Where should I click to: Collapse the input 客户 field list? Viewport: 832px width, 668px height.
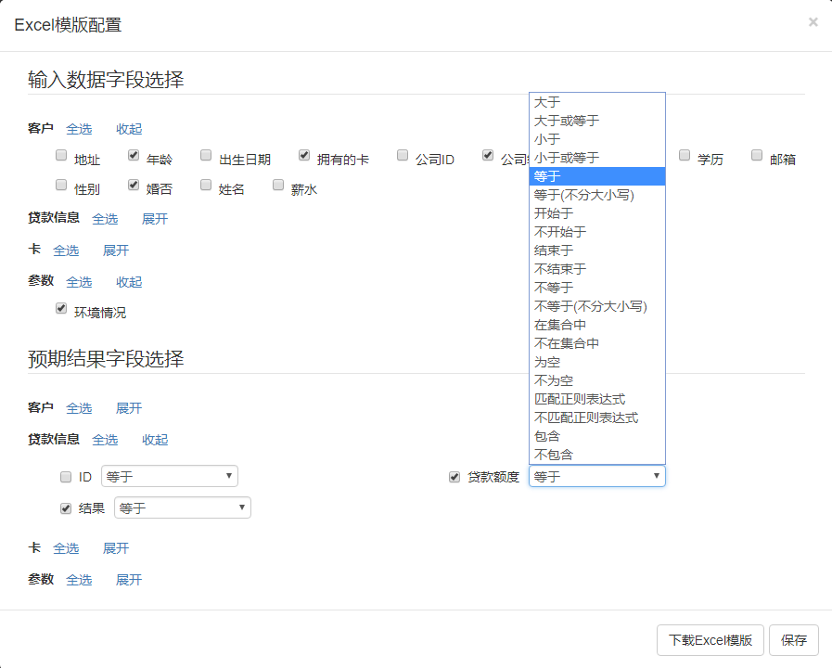click(x=129, y=129)
